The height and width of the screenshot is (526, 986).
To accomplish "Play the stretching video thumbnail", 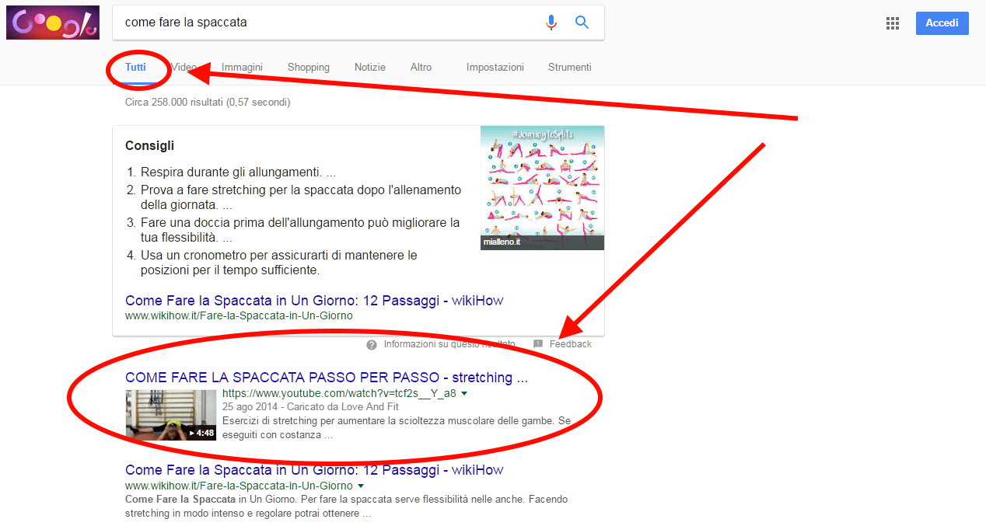I will pyautogui.click(x=170, y=414).
